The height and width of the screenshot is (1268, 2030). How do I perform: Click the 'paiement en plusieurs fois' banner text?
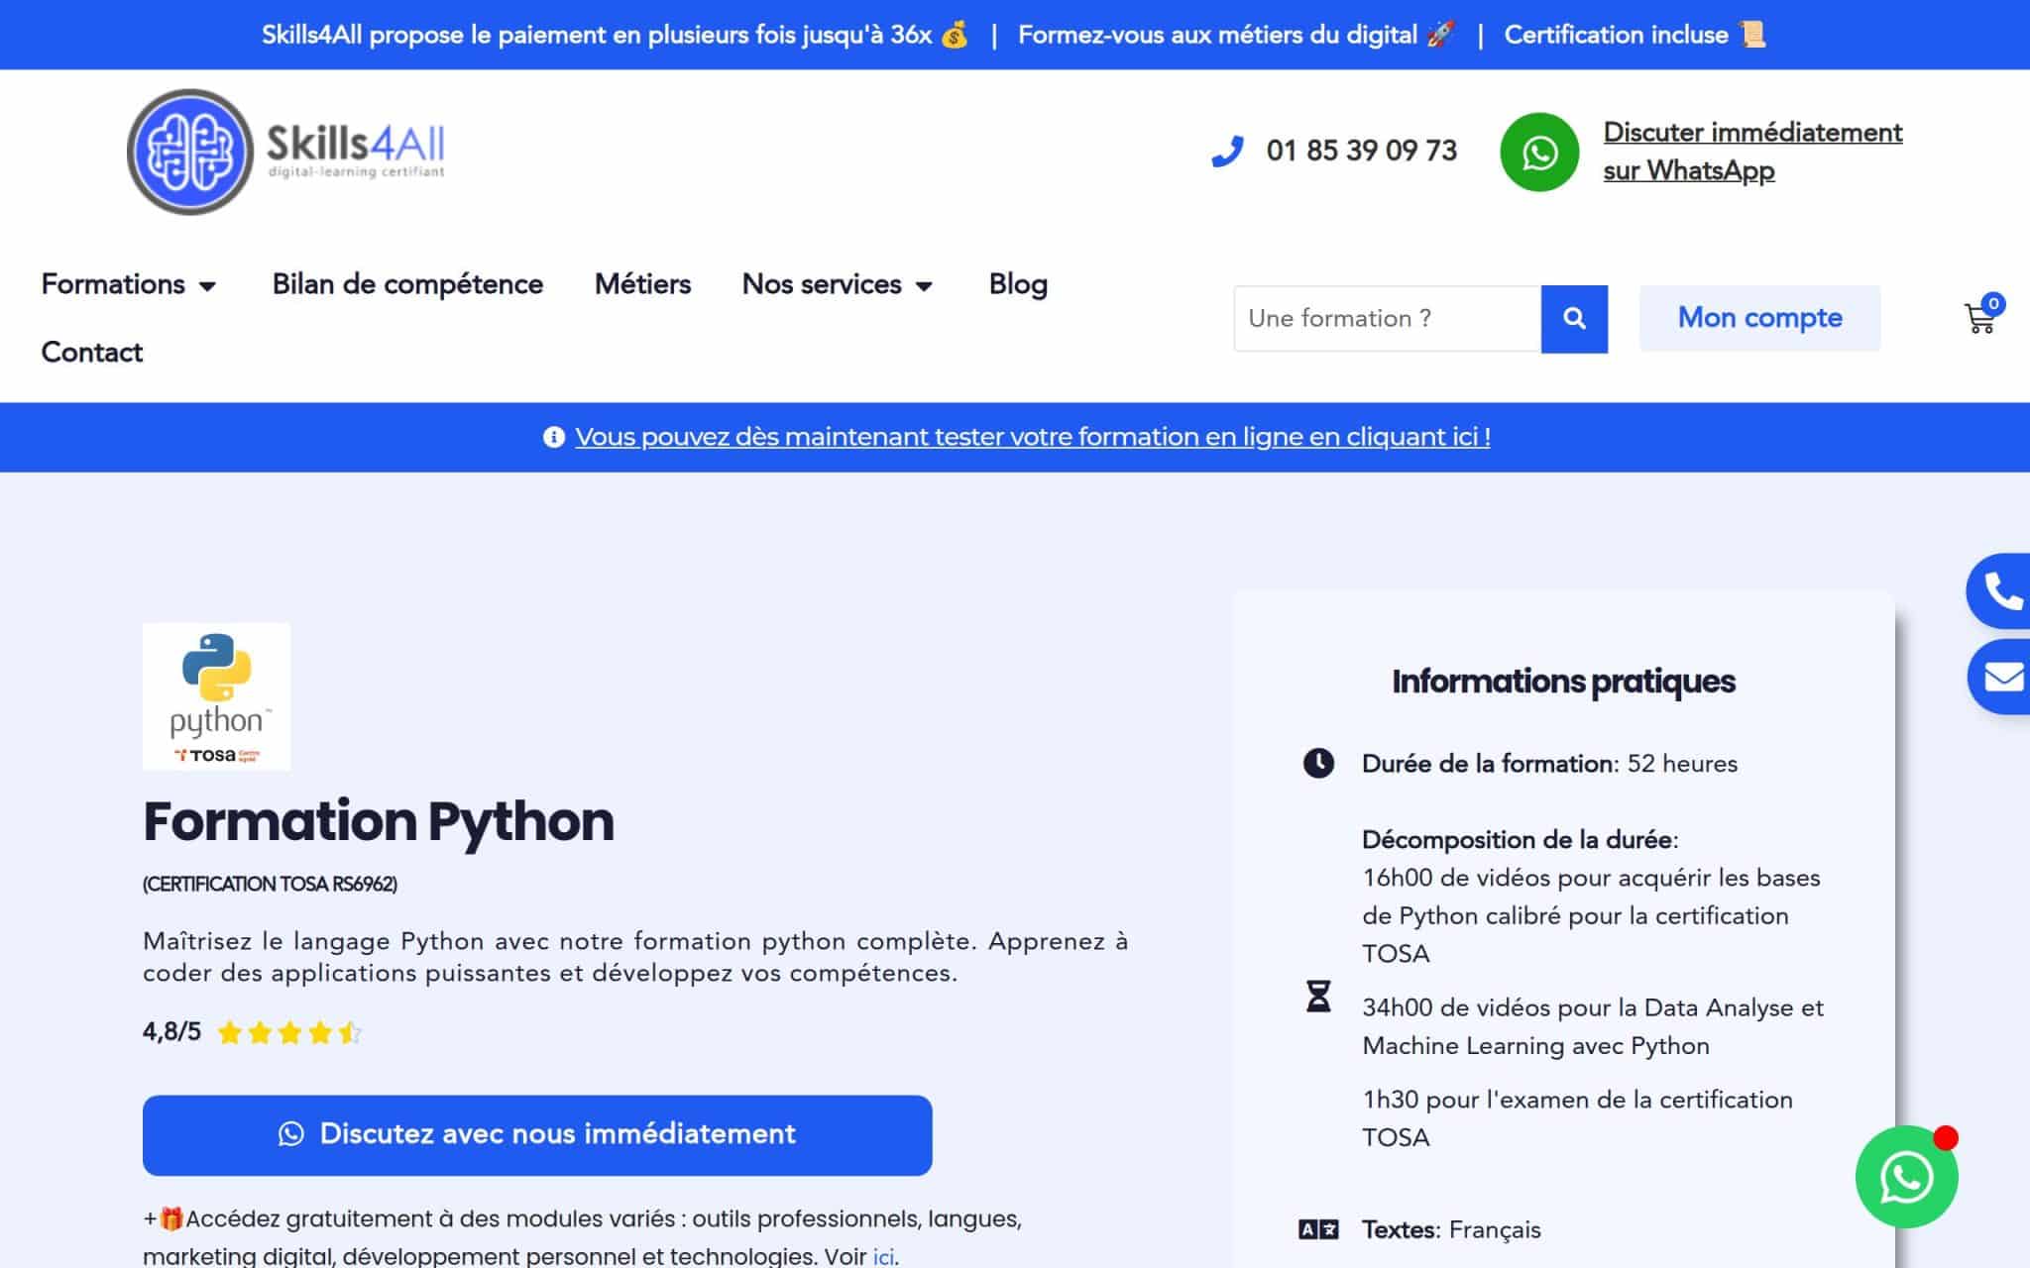coord(597,35)
